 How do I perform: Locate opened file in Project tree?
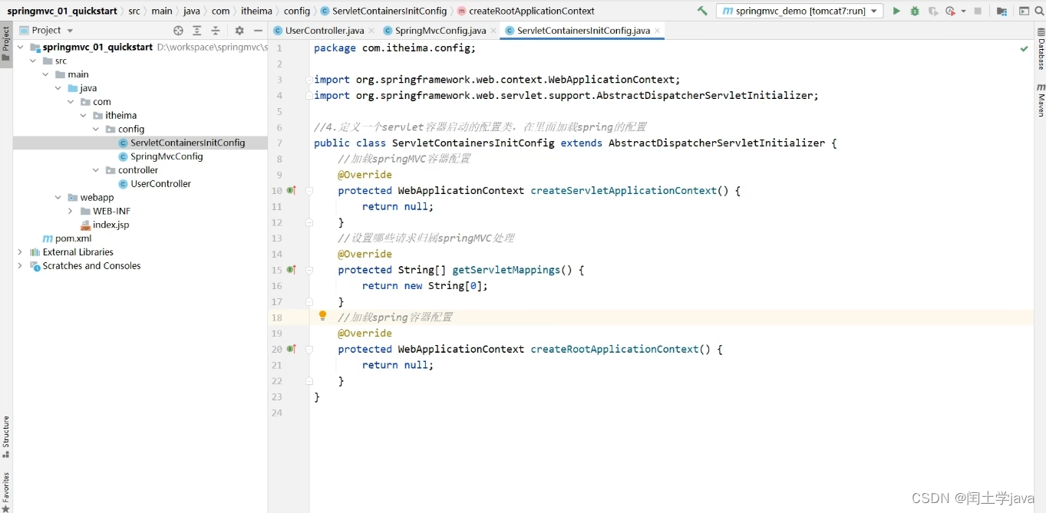click(179, 31)
